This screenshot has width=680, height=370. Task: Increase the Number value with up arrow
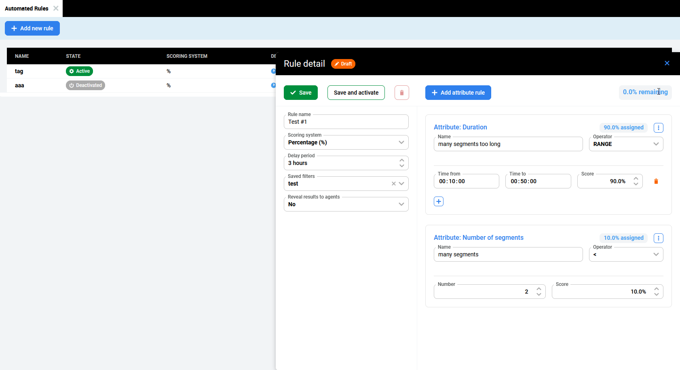pyautogui.click(x=539, y=289)
